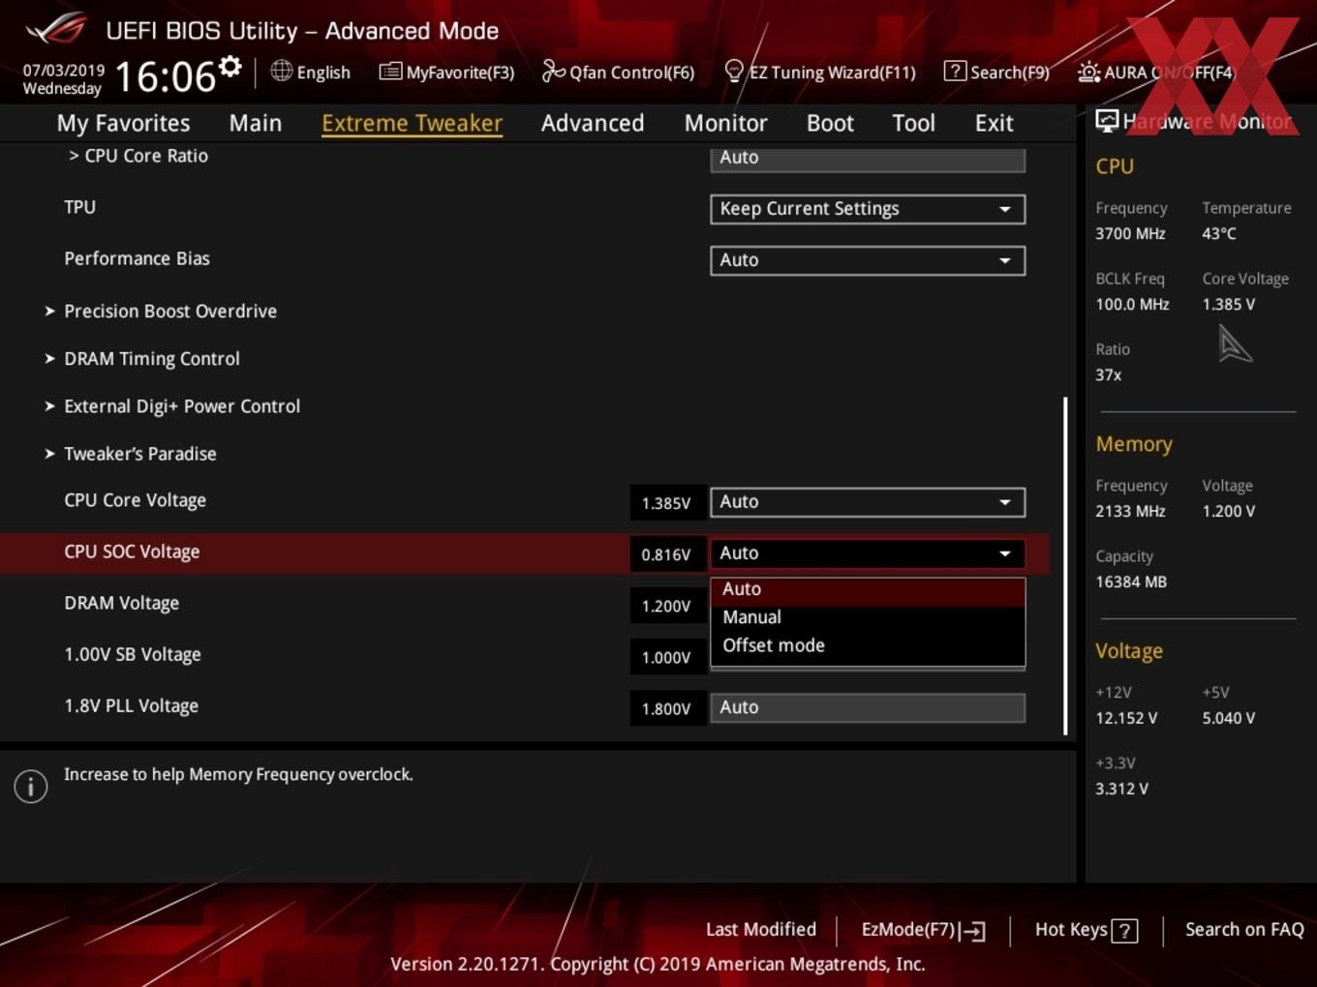Select the 1.00V SB Voltage label
This screenshot has width=1317, height=987.
tap(133, 654)
